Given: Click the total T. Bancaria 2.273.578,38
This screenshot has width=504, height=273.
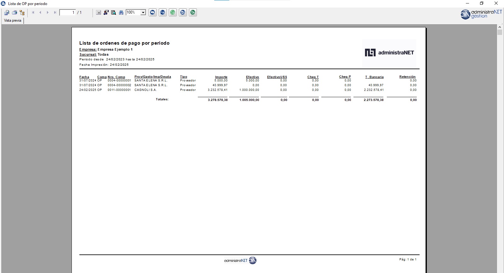Looking at the screenshot, I should coord(374,100).
